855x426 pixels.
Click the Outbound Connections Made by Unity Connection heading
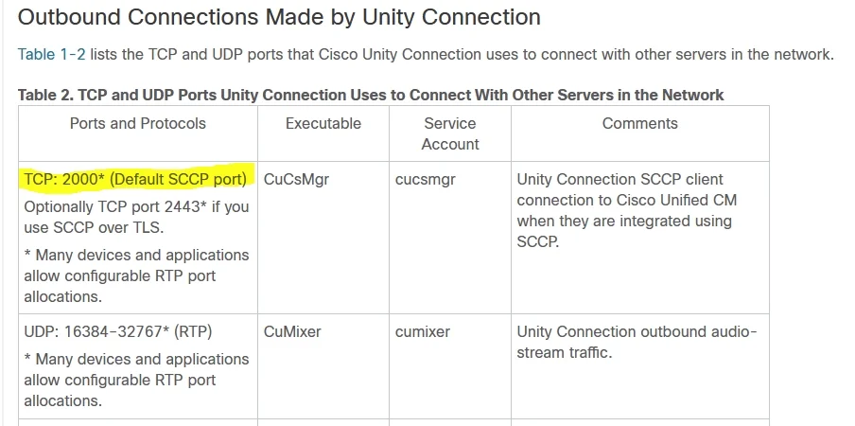pos(279,17)
